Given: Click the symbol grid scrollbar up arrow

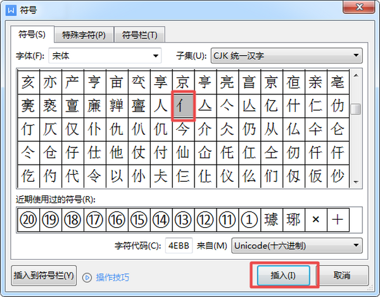Looking at the screenshot, I should click(x=356, y=75).
